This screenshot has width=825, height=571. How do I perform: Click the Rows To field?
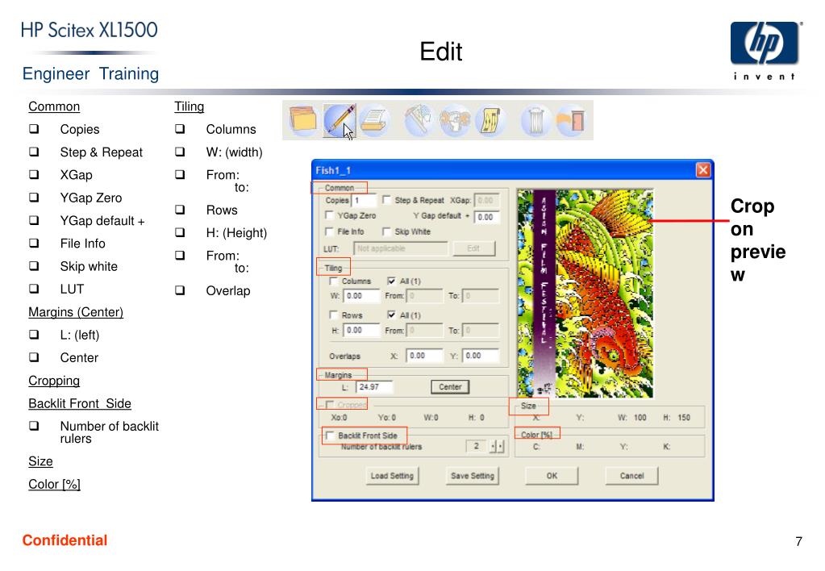point(481,331)
